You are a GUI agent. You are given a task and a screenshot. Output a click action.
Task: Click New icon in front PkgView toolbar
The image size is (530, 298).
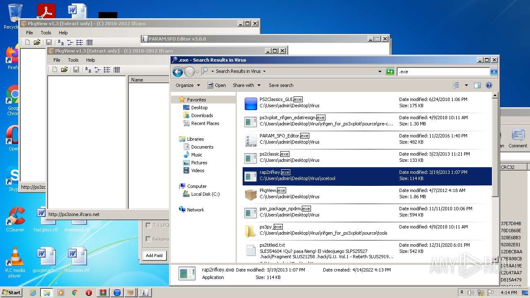pyautogui.click(x=55, y=70)
